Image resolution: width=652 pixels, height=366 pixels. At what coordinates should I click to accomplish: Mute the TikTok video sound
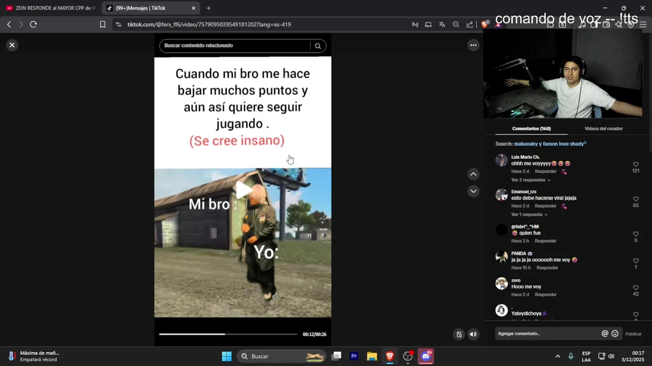click(x=473, y=334)
